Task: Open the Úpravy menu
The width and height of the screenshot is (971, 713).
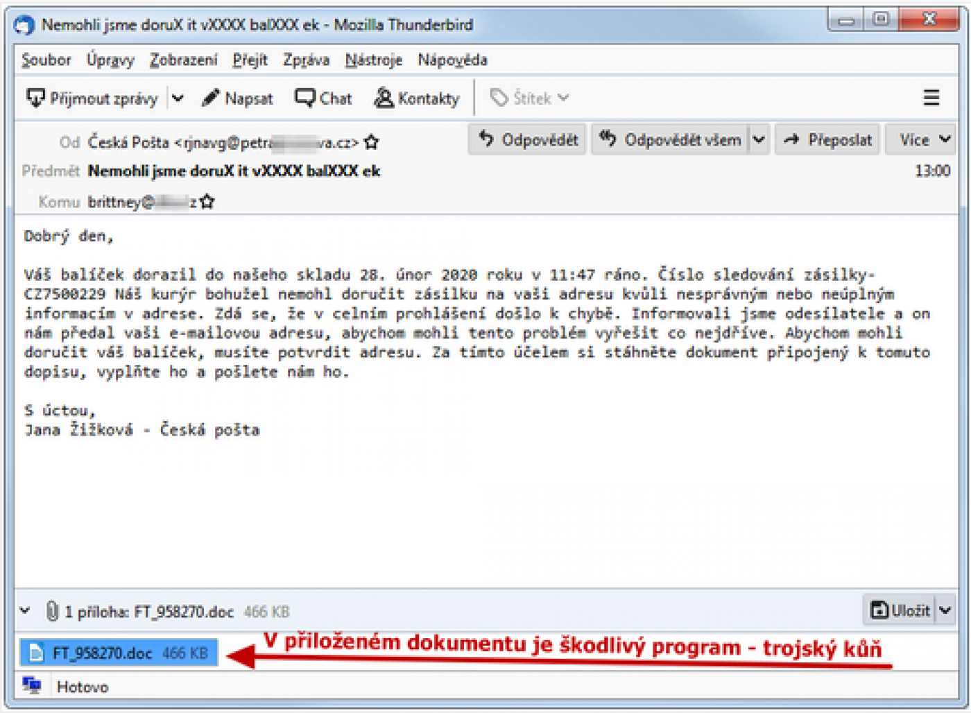Action: (110, 60)
